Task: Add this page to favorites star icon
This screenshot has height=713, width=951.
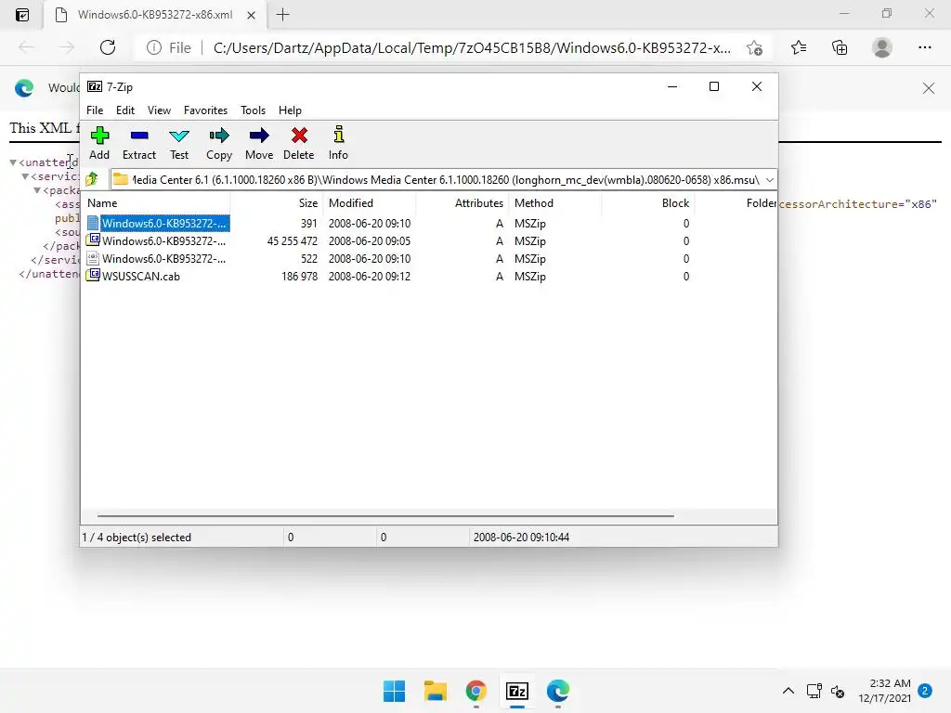Action: [x=754, y=48]
